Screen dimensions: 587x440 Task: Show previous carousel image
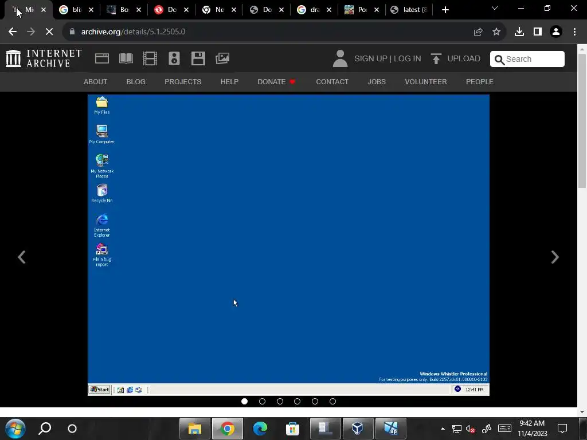pos(22,257)
